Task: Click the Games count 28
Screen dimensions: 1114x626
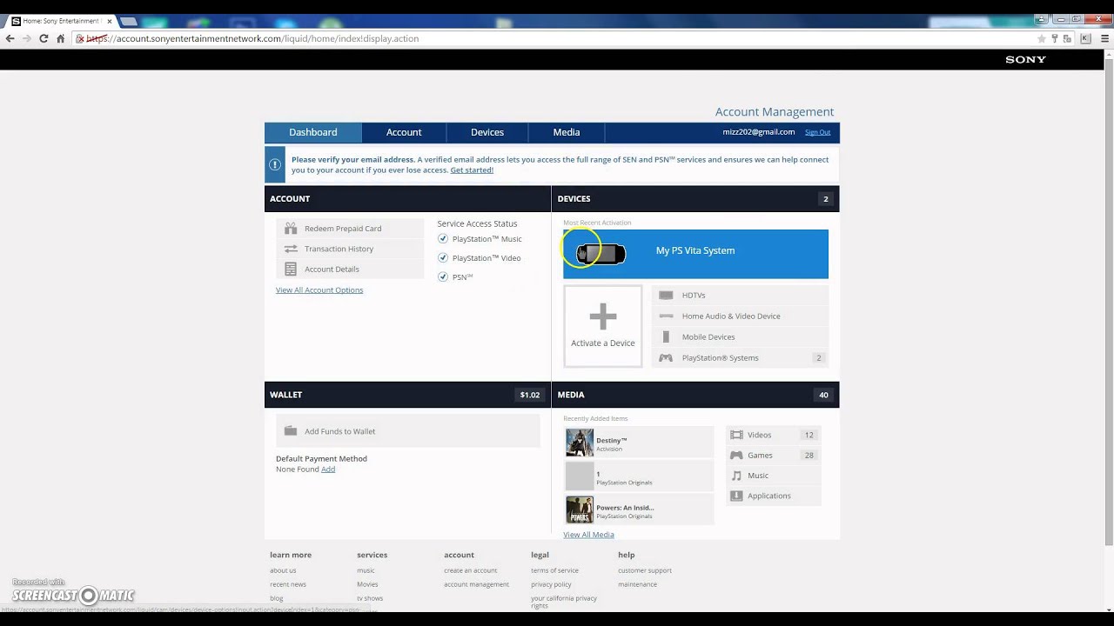Action: coord(809,456)
